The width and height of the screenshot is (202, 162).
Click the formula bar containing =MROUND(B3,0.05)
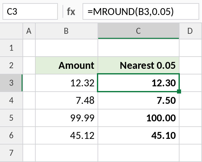[x=141, y=12]
